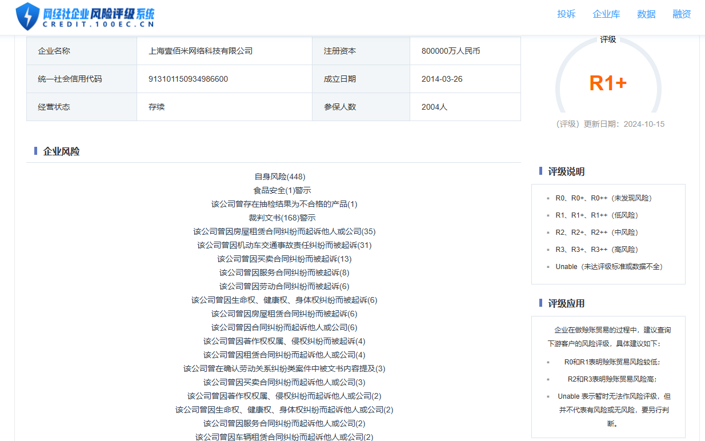Image resolution: width=705 pixels, height=441 pixels.
Task: Click the blue shield lightning logo icon
Action: [x=27, y=16]
